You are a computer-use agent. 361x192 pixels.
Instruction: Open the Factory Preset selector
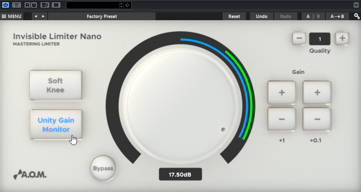pos(102,16)
